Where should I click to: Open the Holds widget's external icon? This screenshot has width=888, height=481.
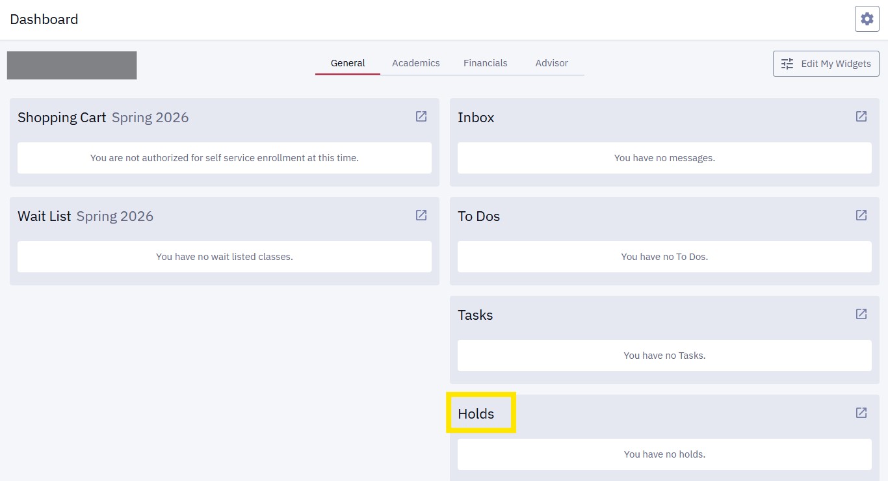pos(861,413)
